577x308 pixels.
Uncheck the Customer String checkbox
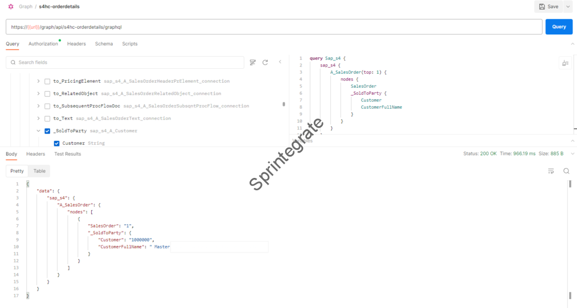pyautogui.click(x=56, y=143)
